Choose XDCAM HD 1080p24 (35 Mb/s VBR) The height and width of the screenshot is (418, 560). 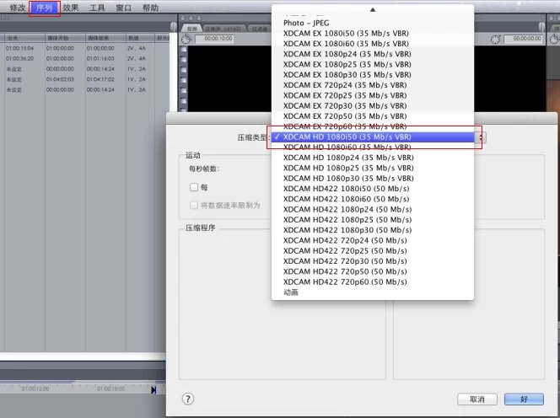pyautogui.click(x=373, y=158)
